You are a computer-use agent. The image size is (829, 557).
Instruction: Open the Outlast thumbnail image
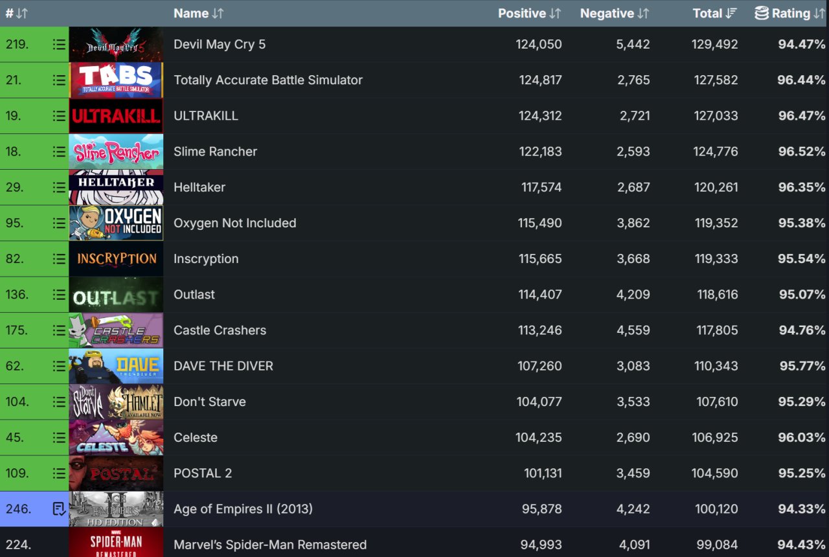[116, 295]
